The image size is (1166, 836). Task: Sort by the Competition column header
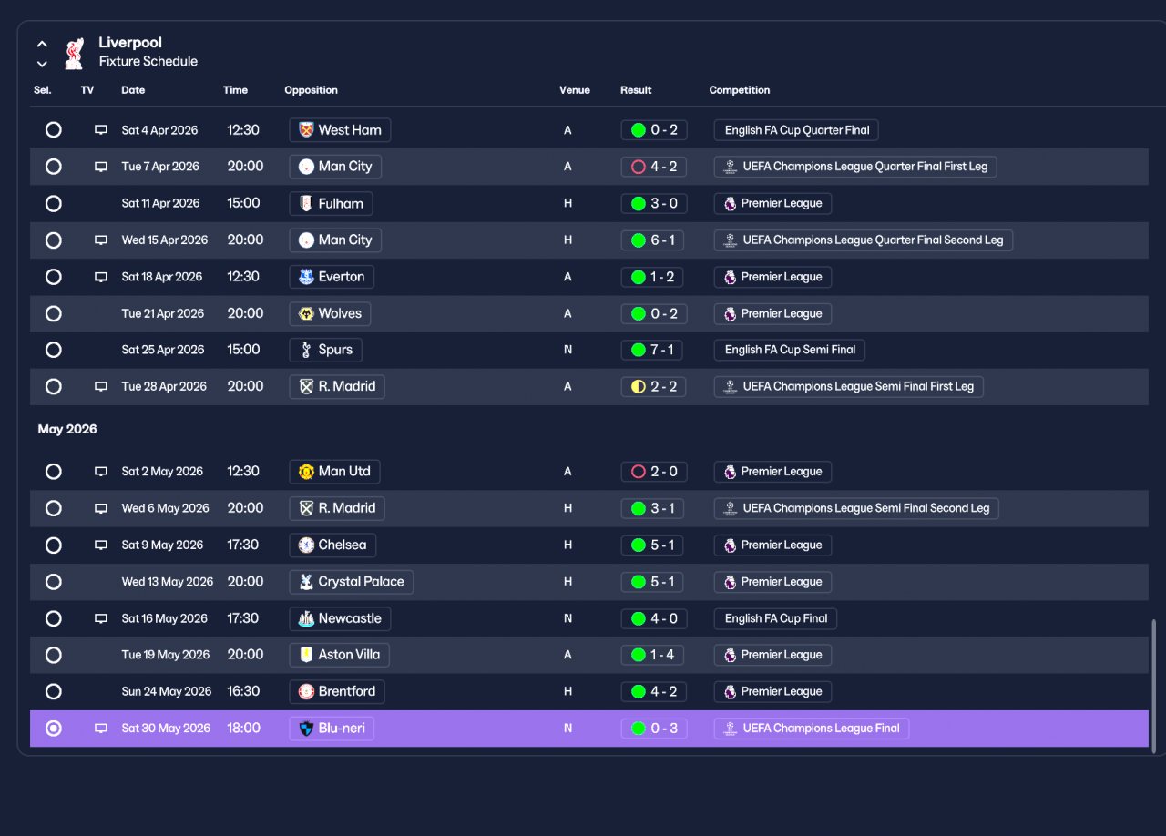pos(740,90)
